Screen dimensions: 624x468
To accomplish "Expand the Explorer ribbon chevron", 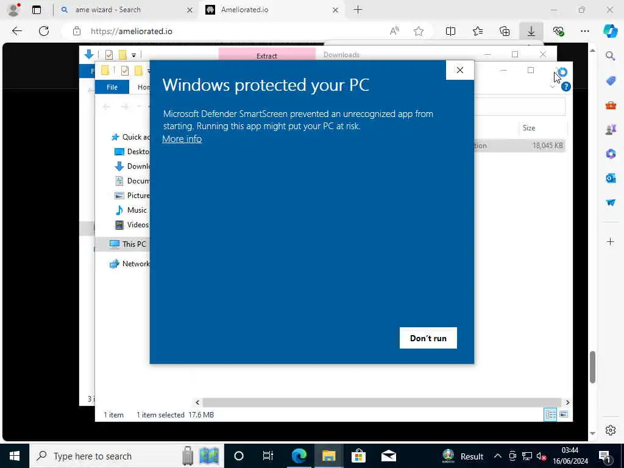I will 552,87.
